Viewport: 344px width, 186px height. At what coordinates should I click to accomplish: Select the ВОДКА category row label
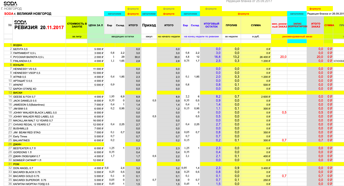click(17, 45)
